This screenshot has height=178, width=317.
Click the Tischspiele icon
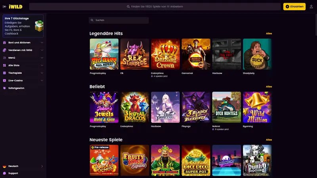[x=4, y=73]
